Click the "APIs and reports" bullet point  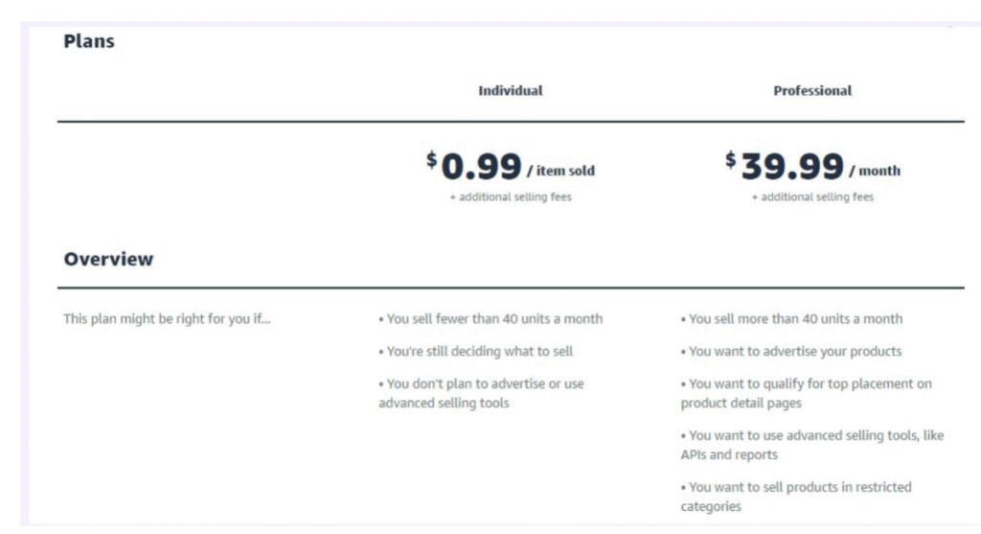point(811,445)
